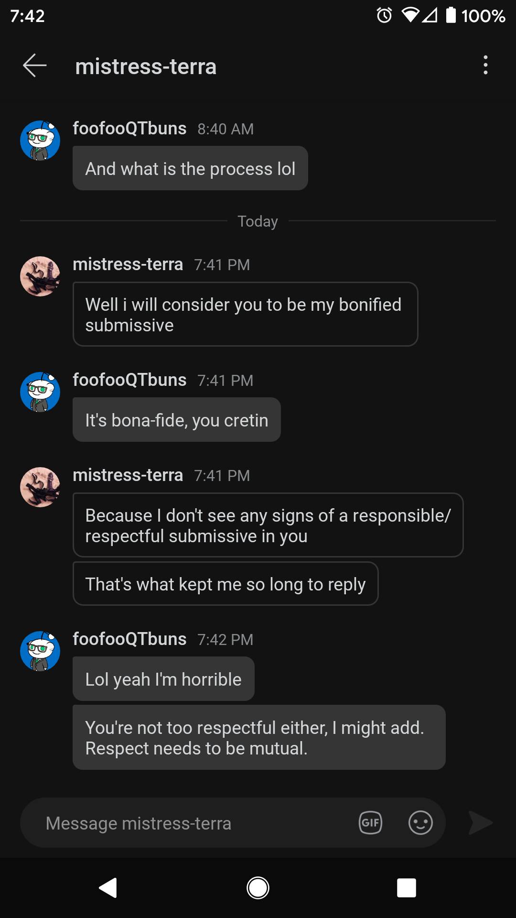
Task: Tap foofooQTbuns username above 'Lol yeah' message
Action: click(129, 639)
